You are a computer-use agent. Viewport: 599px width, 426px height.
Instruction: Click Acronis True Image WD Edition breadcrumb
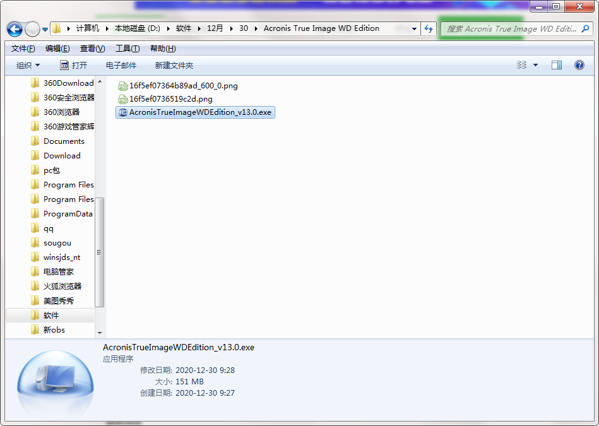point(321,28)
